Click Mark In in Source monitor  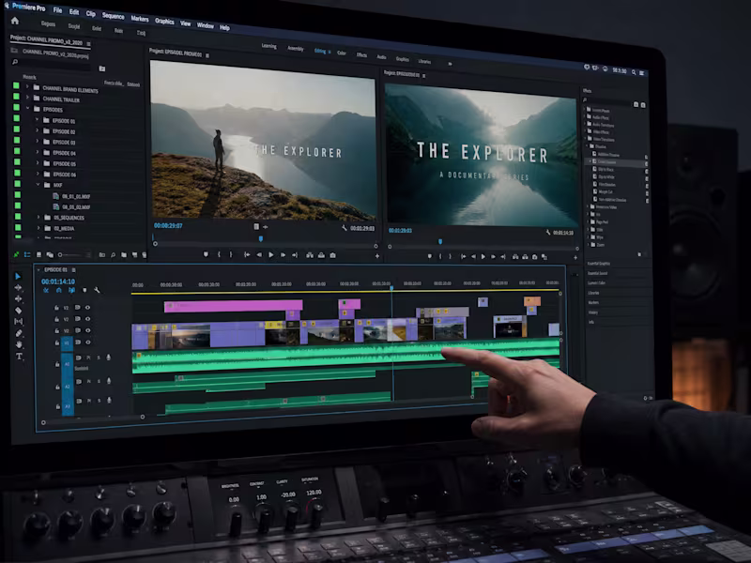click(x=219, y=254)
